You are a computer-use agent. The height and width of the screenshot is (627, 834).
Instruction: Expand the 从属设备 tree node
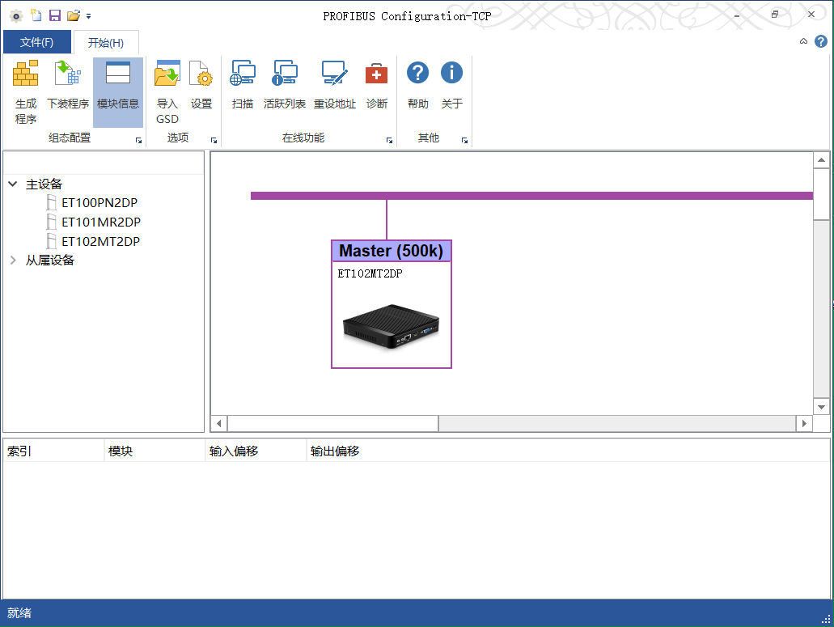[x=13, y=261]
